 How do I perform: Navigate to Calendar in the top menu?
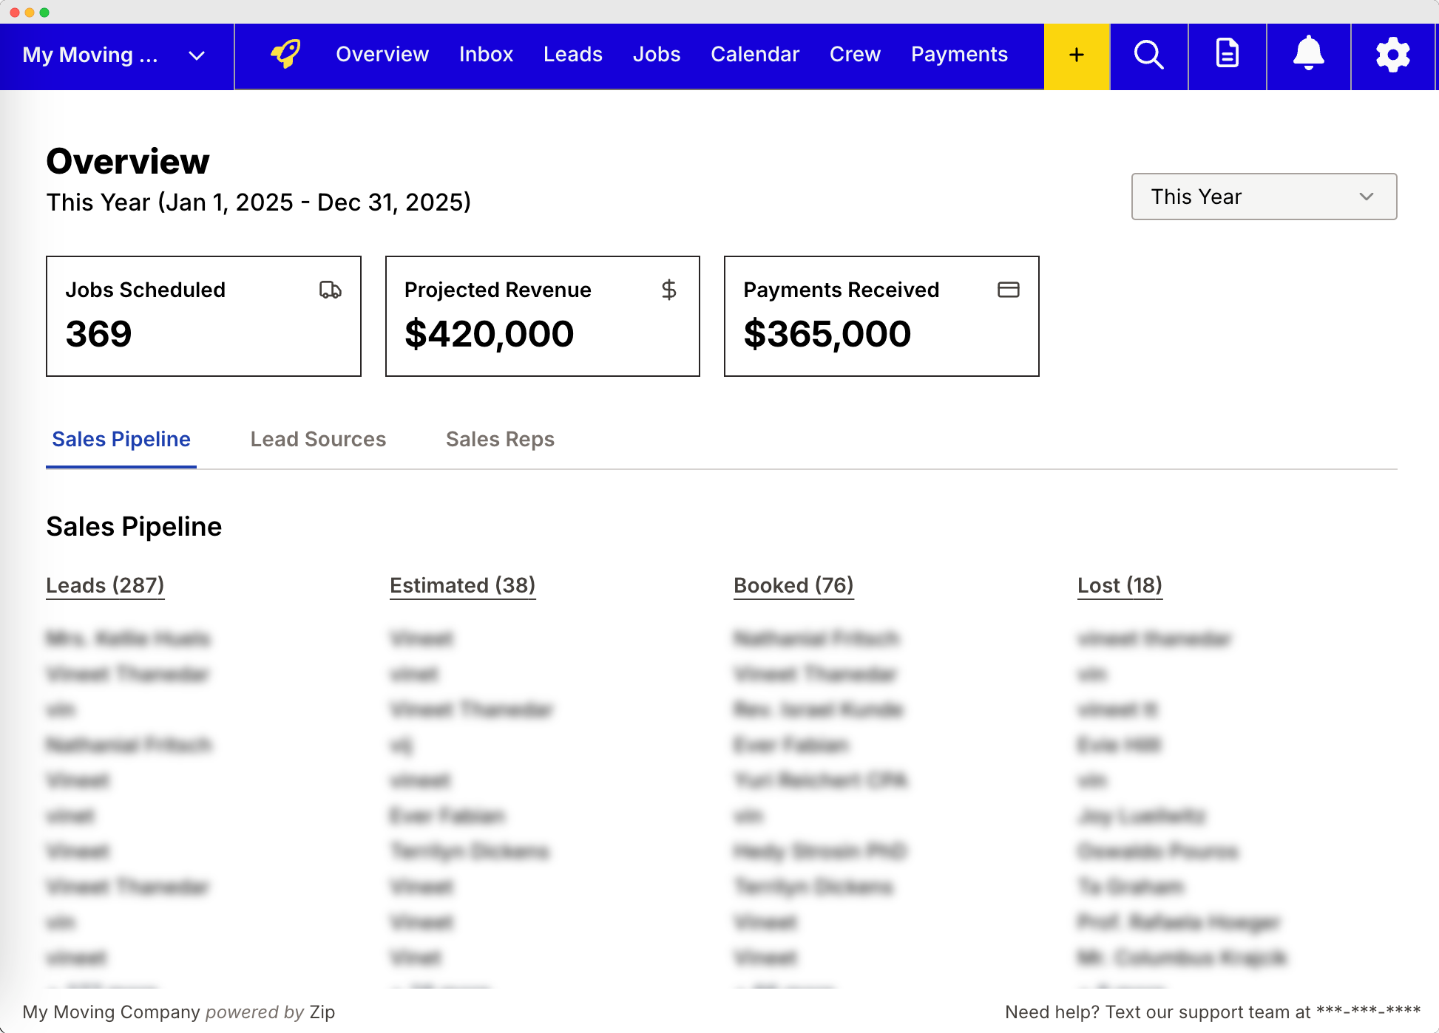click(x=755, y=54)
